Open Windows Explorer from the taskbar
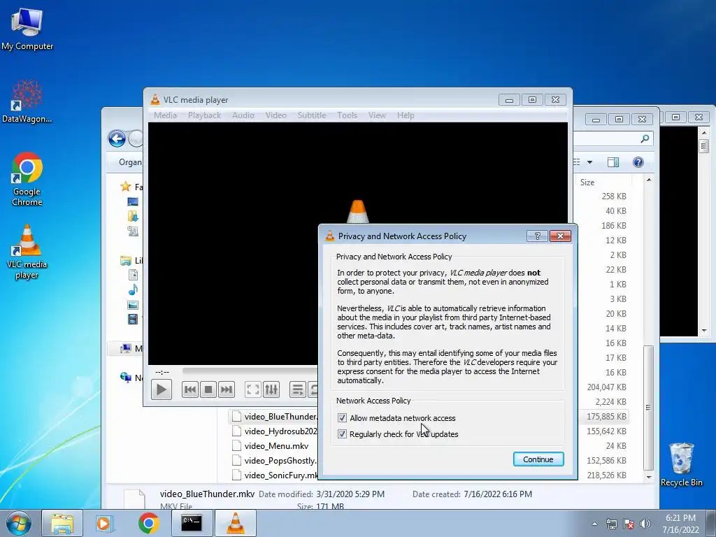 coord(62,523)
